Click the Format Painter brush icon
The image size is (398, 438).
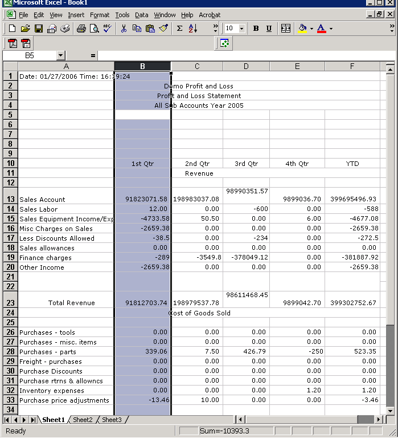(x=163, y=29)
